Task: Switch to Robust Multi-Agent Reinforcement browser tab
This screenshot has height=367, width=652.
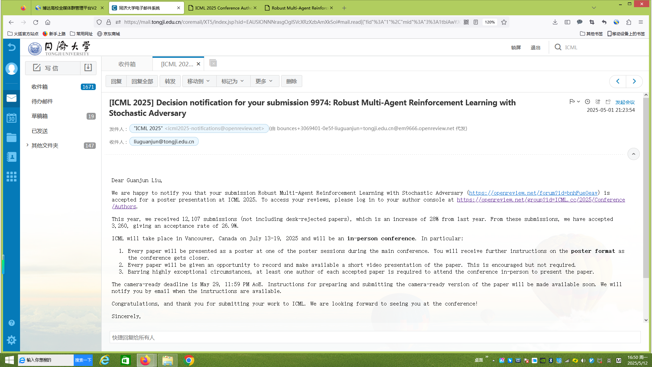Action: pyautogui.click(x=299, y=8)
